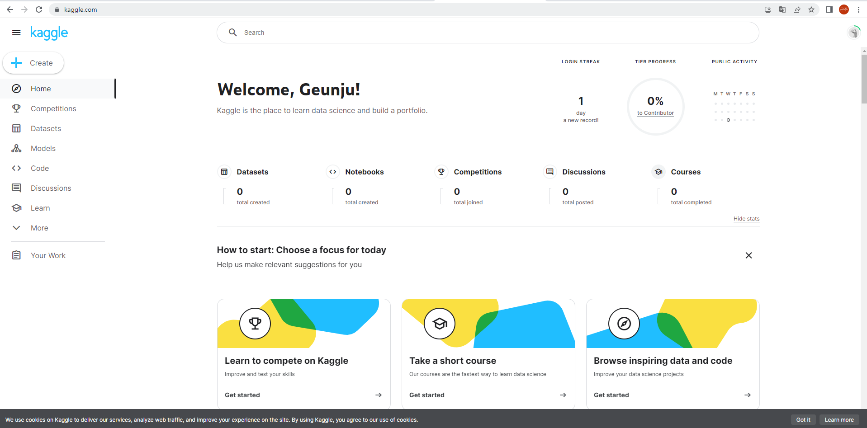Click the Discussions stats icon
Image resolution: width=867 pixels, height=428 pixels.
click(550, 172)
